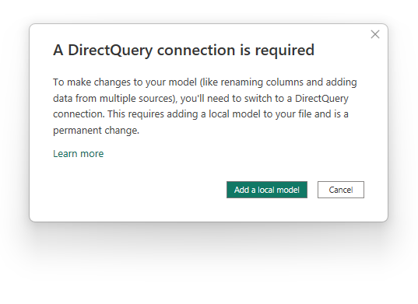Click the explanatory paragraph about switching to DirectQuery
Screen dimensions: 418x304
(205, 107)
